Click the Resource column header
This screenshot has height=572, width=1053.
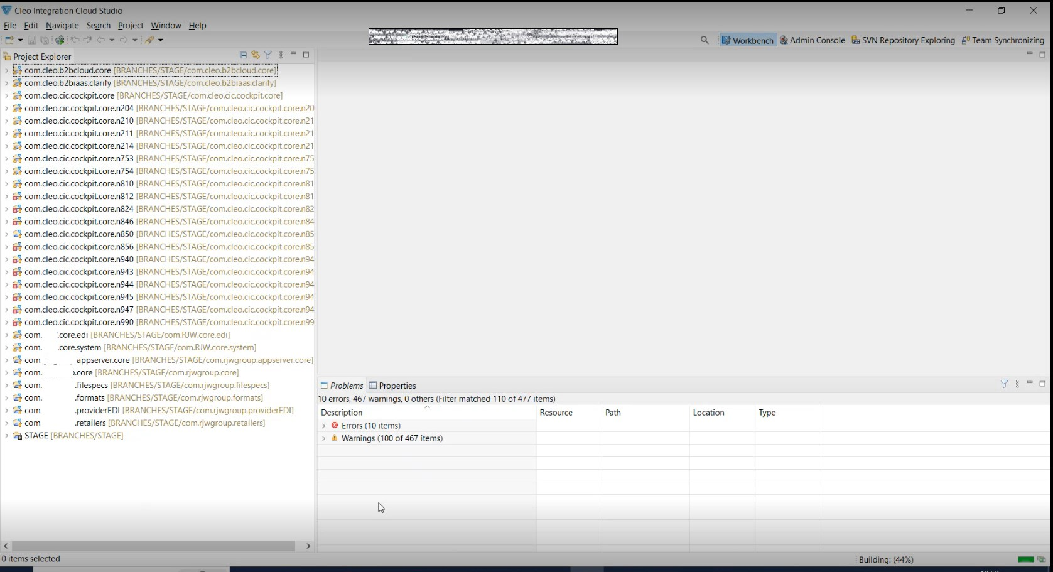[569, 413]
